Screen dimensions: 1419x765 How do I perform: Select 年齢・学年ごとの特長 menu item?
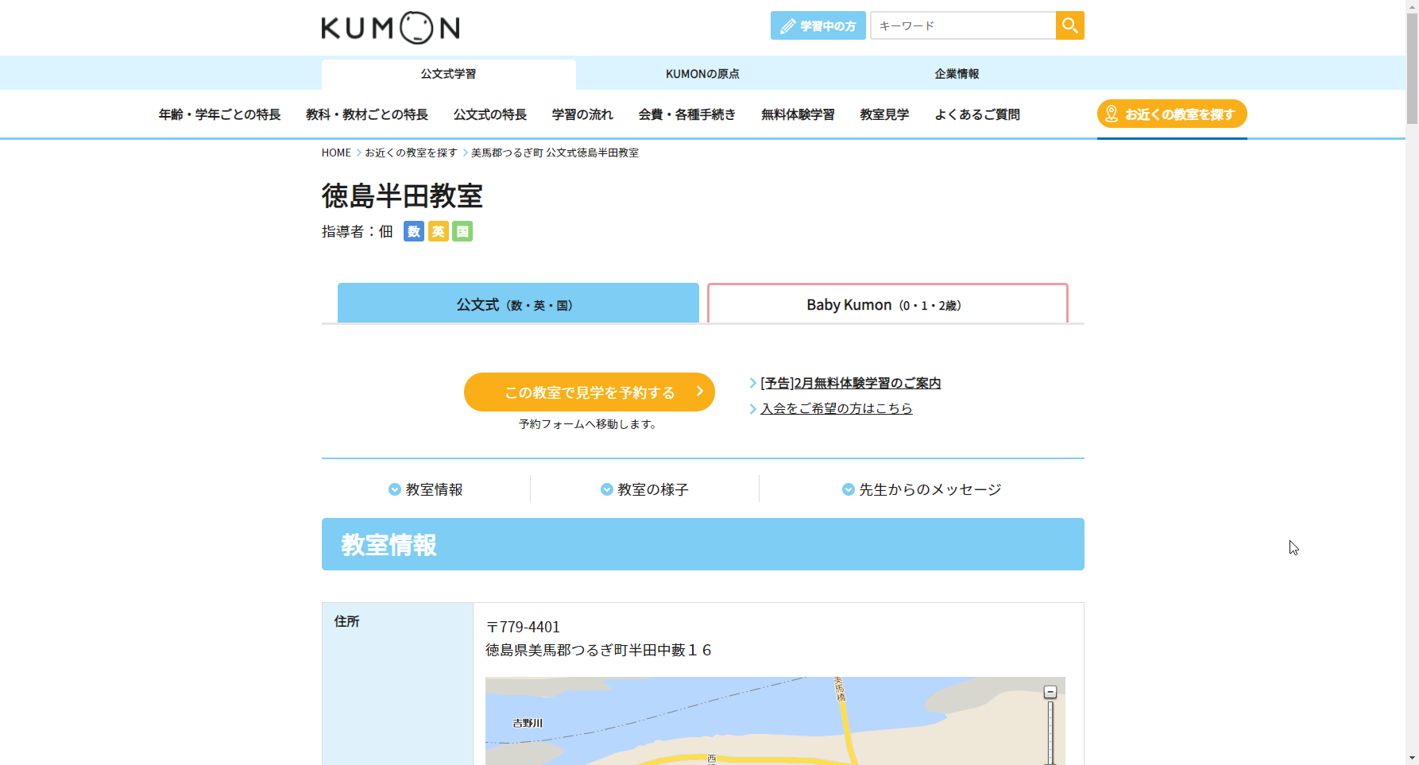pyautogui.click(x=219, y=114)
